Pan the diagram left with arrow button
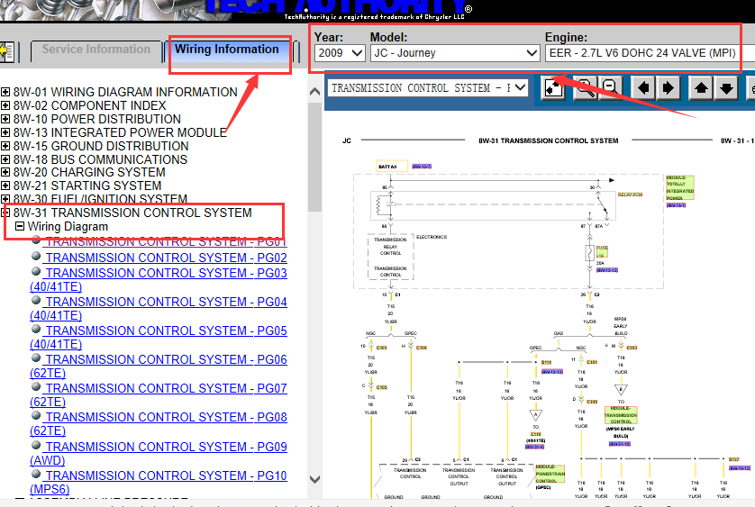 click(x=641, y=88)
